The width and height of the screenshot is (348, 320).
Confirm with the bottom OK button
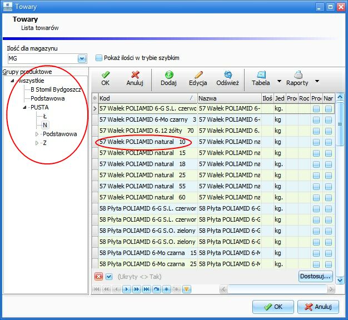273,307
